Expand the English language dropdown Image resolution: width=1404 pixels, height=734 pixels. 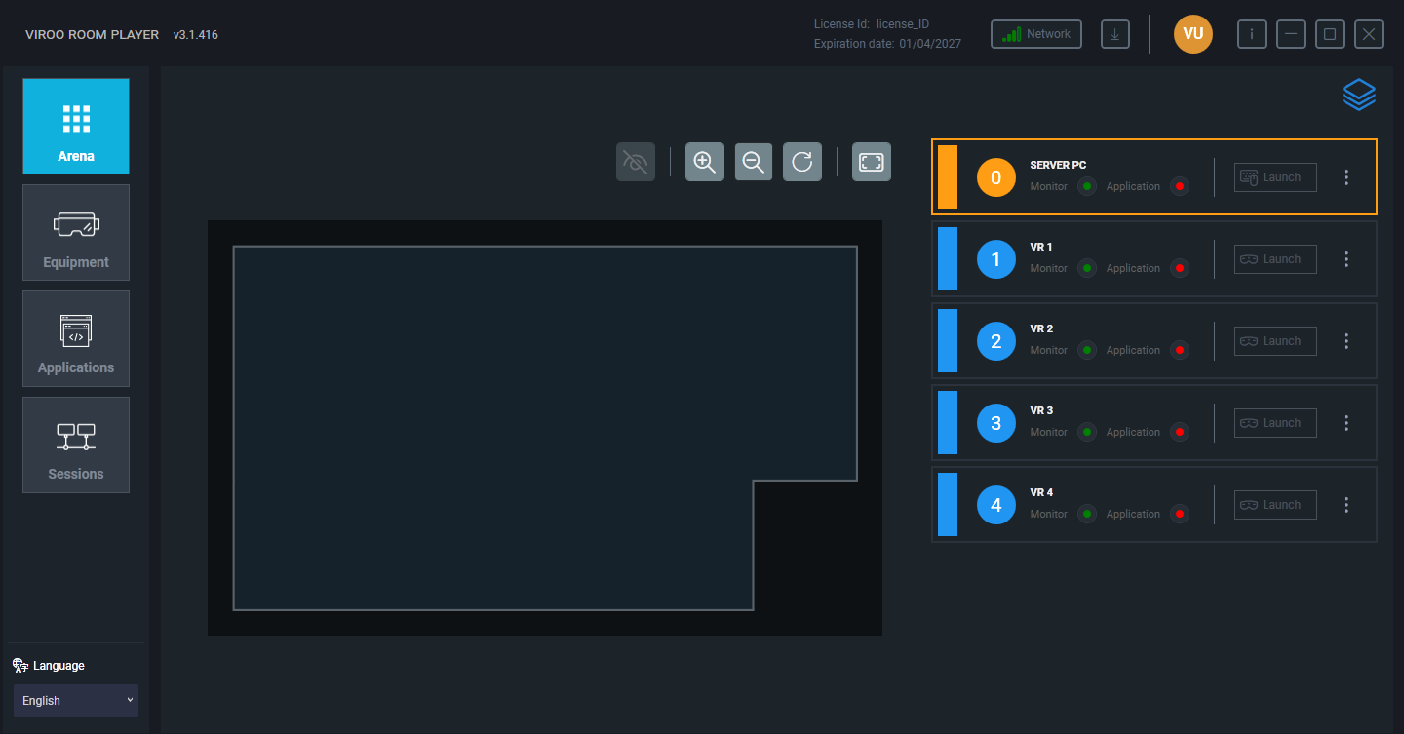76,701
